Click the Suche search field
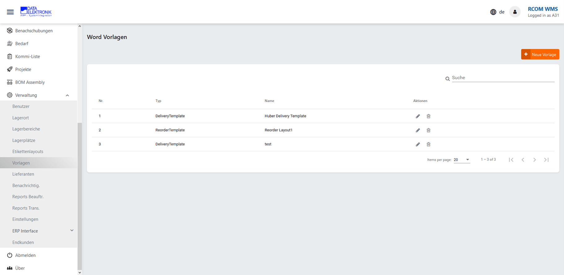 coord(503,78)
